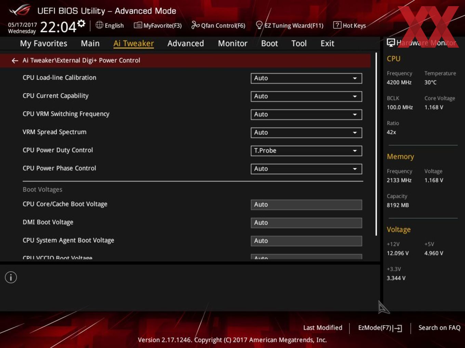Select CPU Core/Cache Boot Voltage label

[65, 204]
